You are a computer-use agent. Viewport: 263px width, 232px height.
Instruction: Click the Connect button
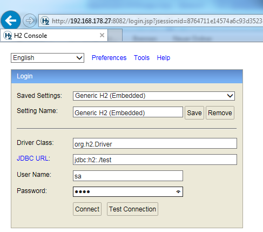[x=87, y=209]
